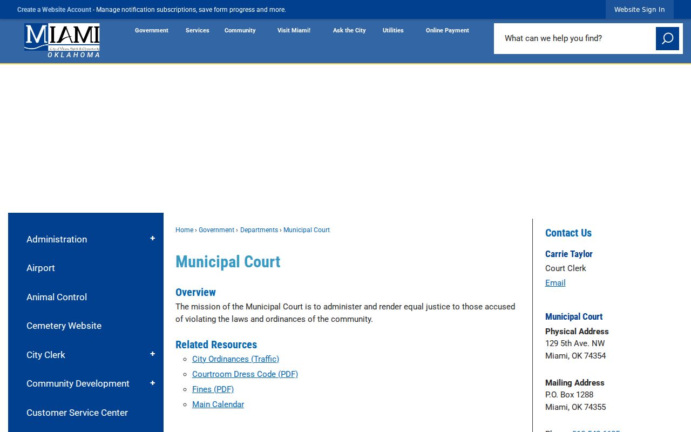Open the Online Payment menu
The width and height of the screenshot is (691, 432).
point(447,30)
